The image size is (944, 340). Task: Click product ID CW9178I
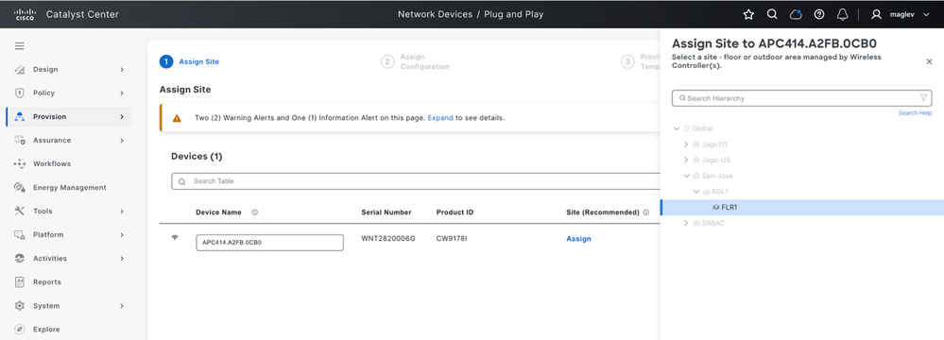tap(452, 239)
